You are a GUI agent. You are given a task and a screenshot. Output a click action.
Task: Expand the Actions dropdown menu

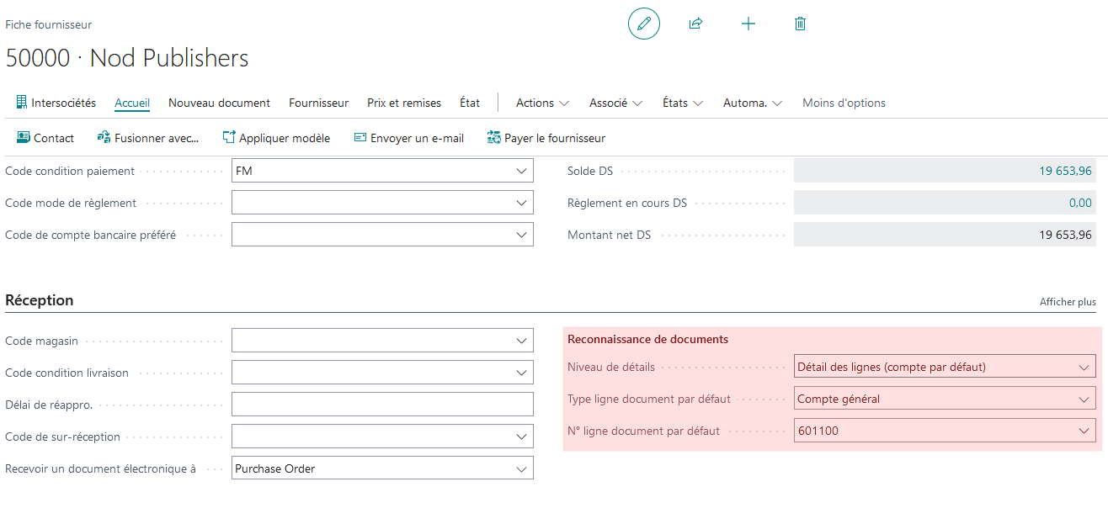[542, 103]
